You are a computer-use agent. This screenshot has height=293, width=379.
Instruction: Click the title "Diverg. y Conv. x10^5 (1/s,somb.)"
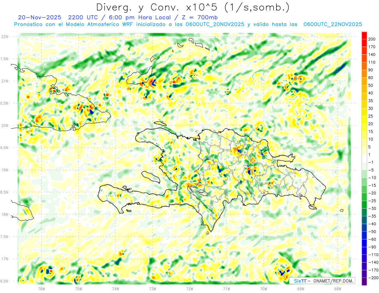point(192,7)
